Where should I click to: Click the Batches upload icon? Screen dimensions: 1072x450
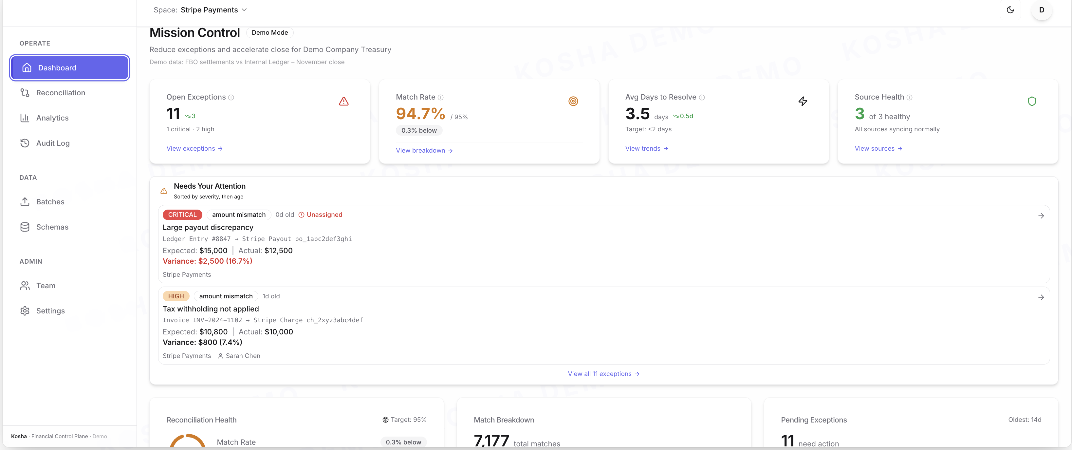tap(25, 202)
